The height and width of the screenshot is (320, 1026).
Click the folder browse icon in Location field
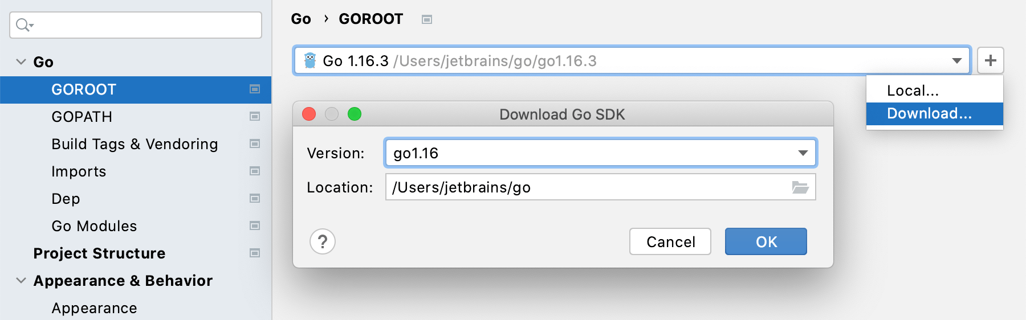click(x=800, y=187)
